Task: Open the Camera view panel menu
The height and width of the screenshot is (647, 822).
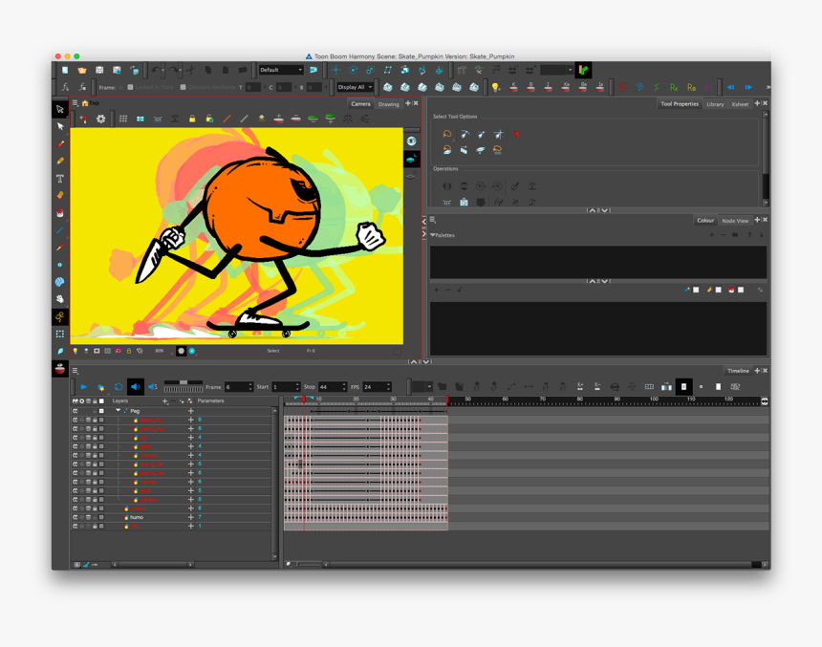Action: coord(75,103)
